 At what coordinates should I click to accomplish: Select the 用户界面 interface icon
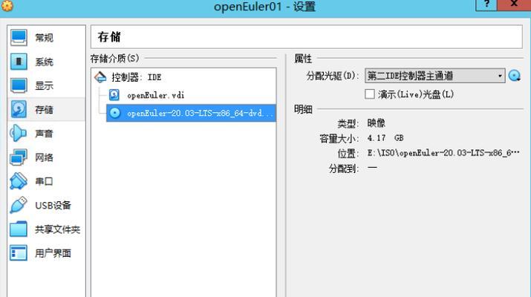[19, 253]
